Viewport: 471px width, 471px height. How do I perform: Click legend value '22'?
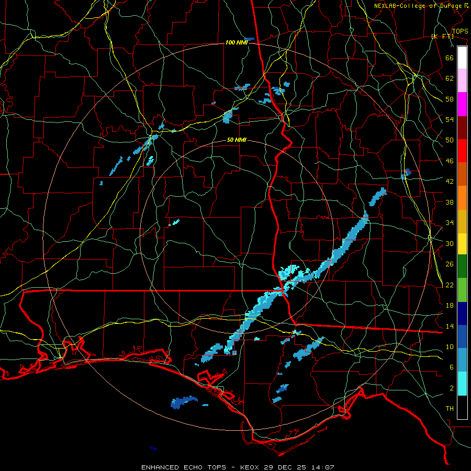point(450,285)
